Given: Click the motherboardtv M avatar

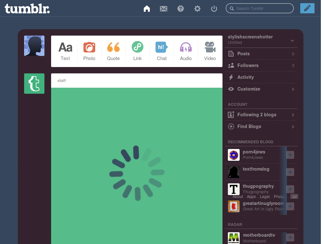Looking at the screenshot, I should coord(234,238).
